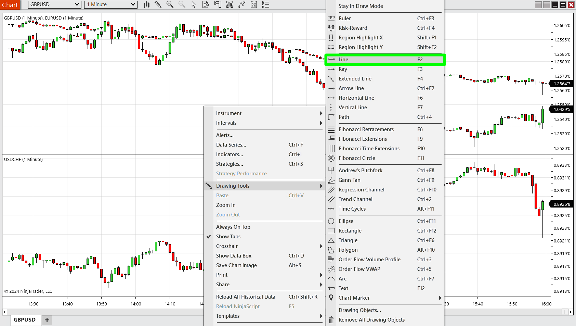Add a new tab with plus button
576x326 pixels.
click(47, 320)
